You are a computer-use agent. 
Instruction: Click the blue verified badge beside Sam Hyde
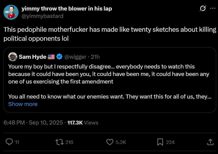coord(59,57)
